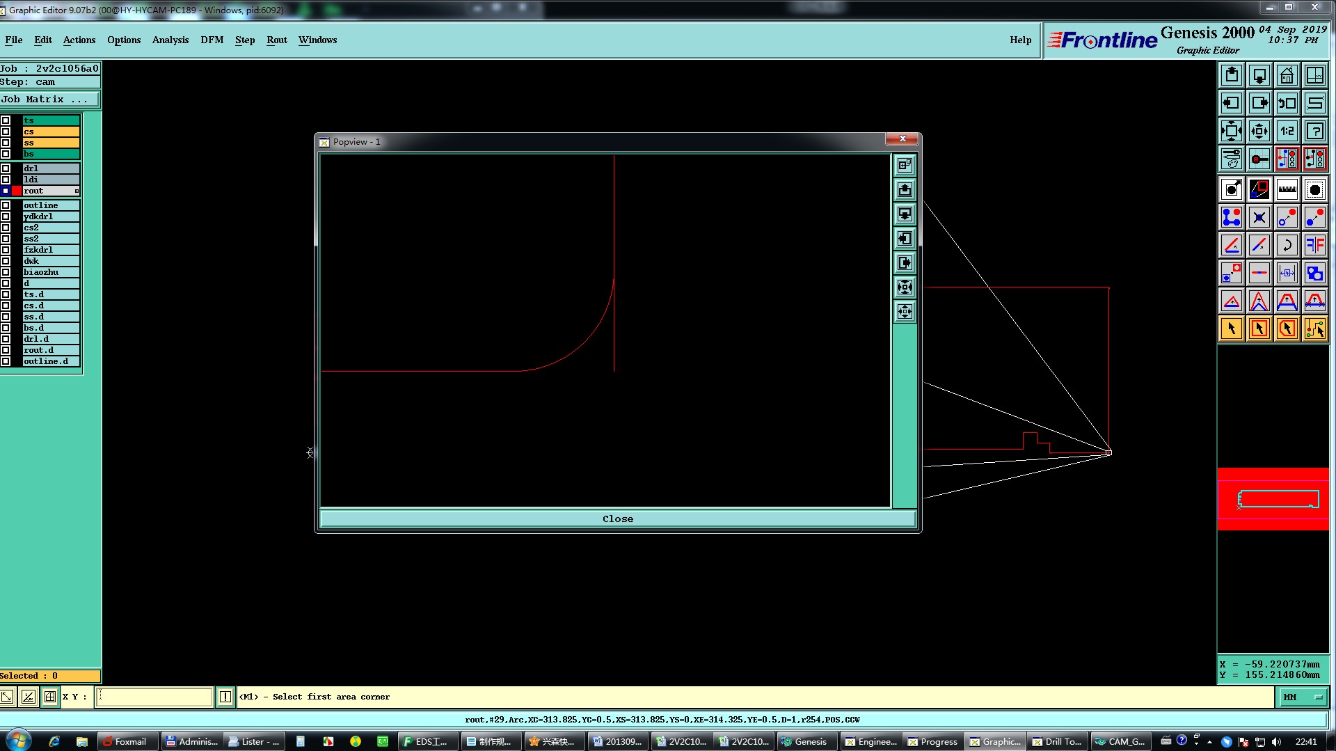Screen dimensions: 1336x751
Task: Open the Analysis menu
Action: tap(170, 40)
